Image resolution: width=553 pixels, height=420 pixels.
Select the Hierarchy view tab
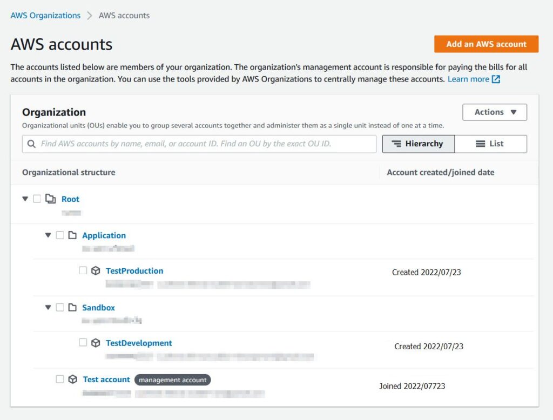(x=419, y=144)
